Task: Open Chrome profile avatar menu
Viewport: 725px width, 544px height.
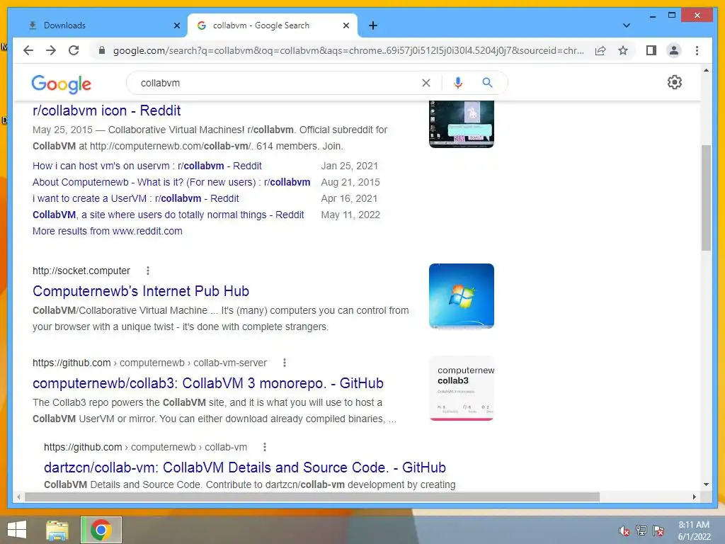Action: point(674,50)
